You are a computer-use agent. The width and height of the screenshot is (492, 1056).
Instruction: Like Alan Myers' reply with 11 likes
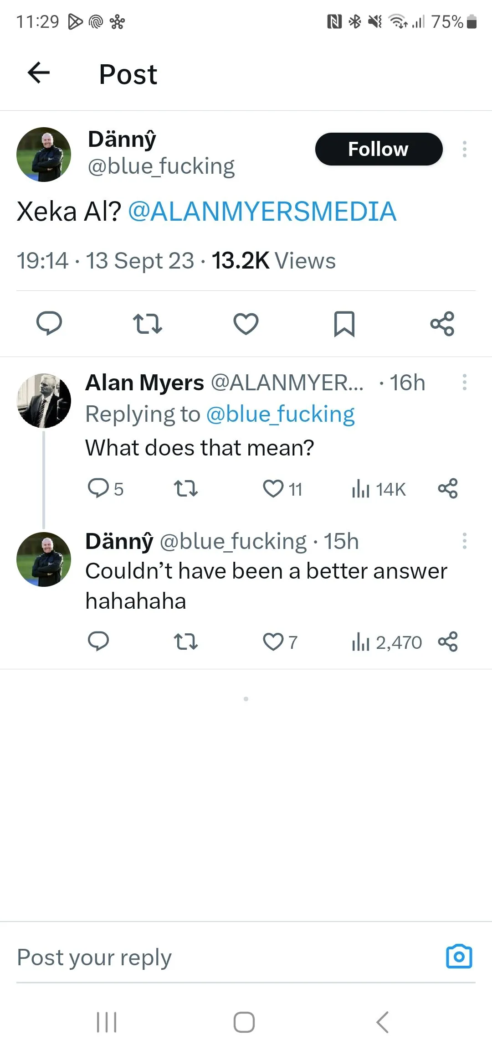point(273,489)
